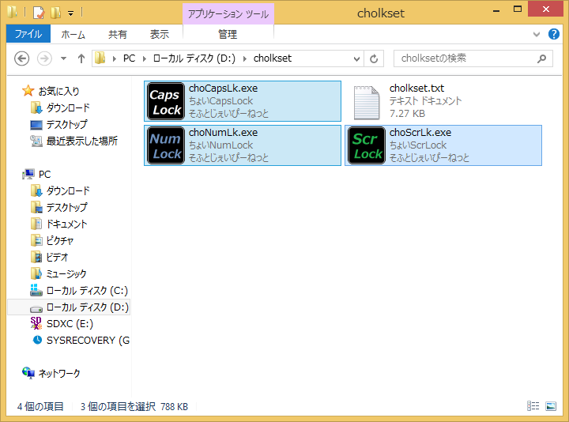This screenshot has width=569, height=422.
Task: Click the お気に入り star icon
Action: coord(28,91)
